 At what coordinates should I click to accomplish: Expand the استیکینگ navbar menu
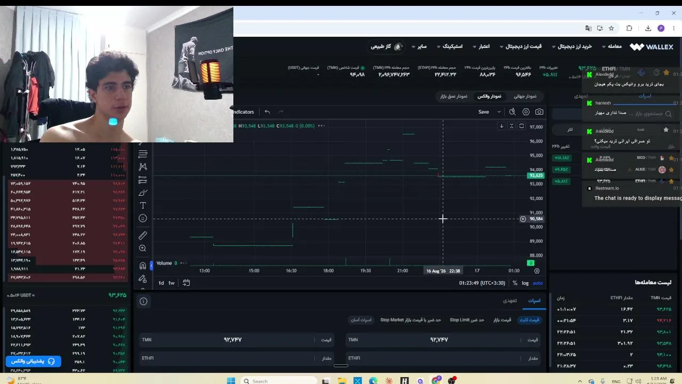[x=450, y=46]
